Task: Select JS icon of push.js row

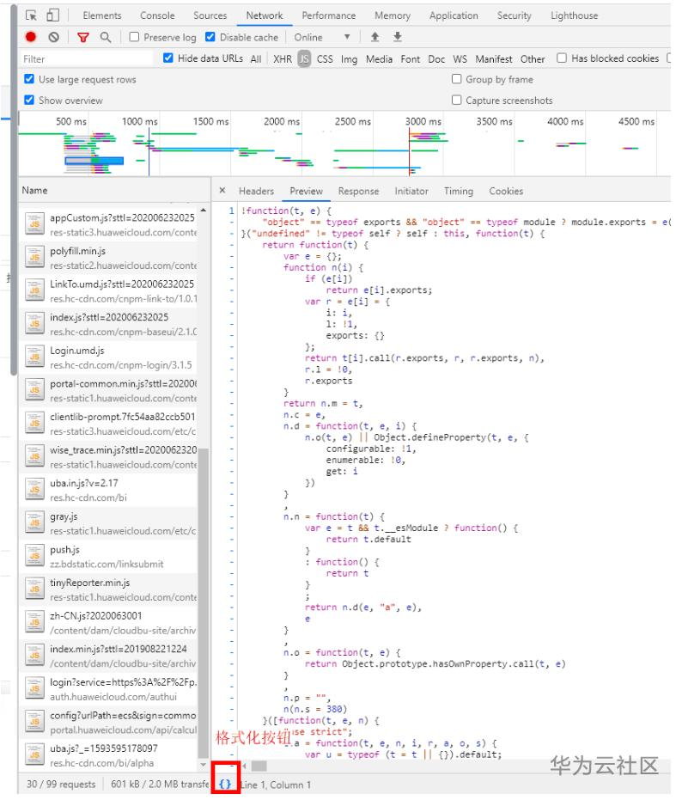Action: [34, 556]
